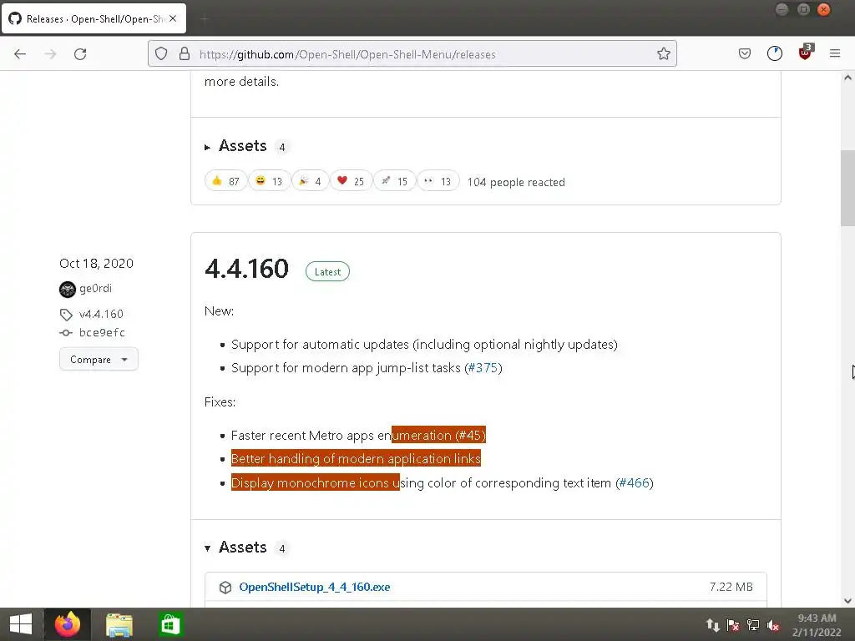The height and width of the screenshot is (641, 855).
Task: Click the 104 people reacted text
Action: tap(516, 182)
